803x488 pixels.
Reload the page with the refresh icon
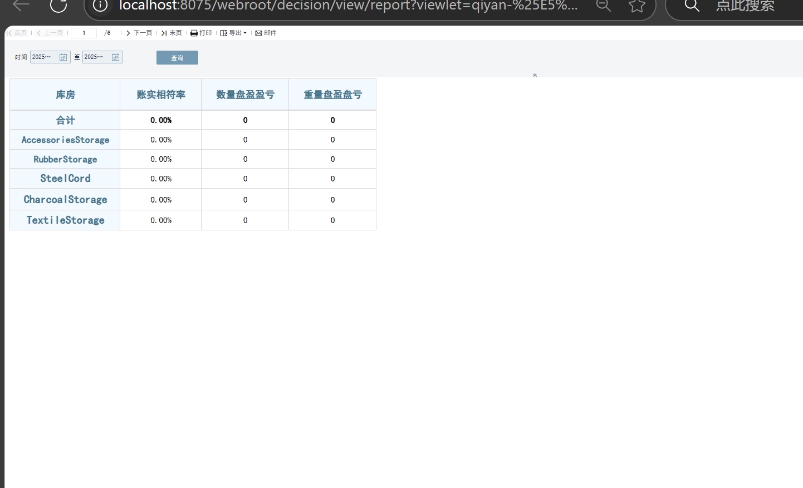click(58, 6)
